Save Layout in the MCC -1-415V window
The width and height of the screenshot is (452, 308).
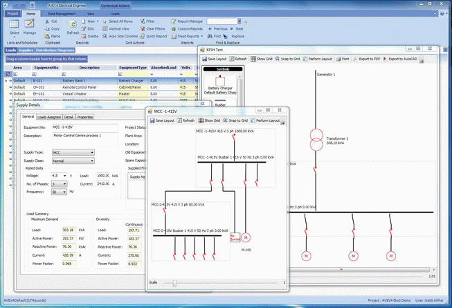[162, 120]
